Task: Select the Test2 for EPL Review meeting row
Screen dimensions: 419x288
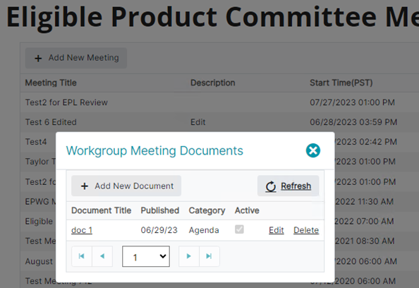Action: (219, 102)
